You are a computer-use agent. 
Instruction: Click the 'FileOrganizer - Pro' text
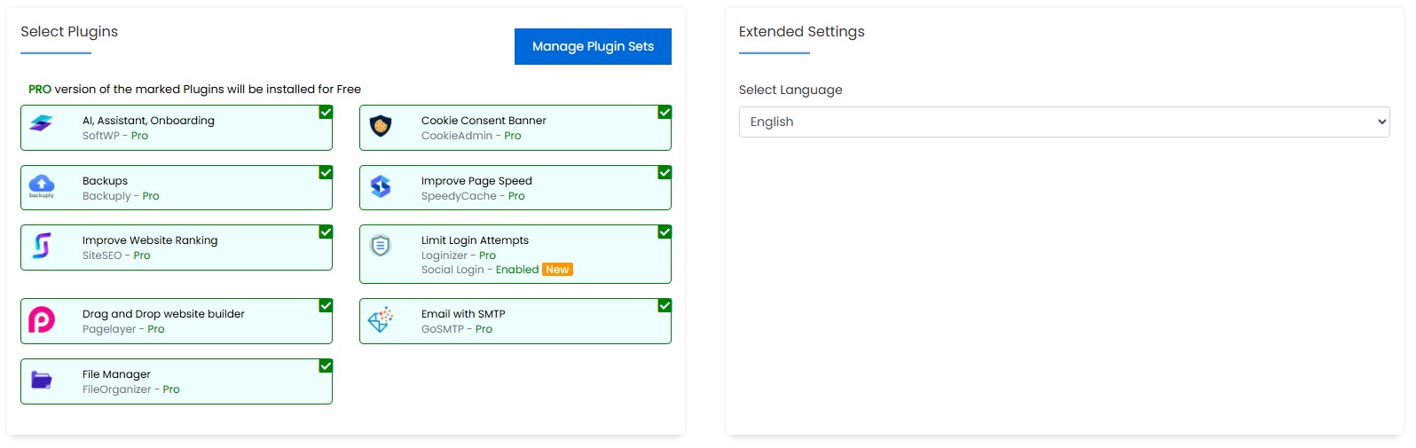pyautogui.click(x=131, y=389)
